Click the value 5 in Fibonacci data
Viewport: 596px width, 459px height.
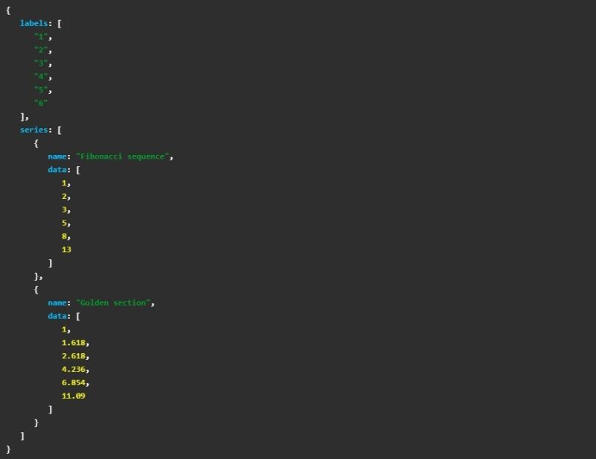63,223
